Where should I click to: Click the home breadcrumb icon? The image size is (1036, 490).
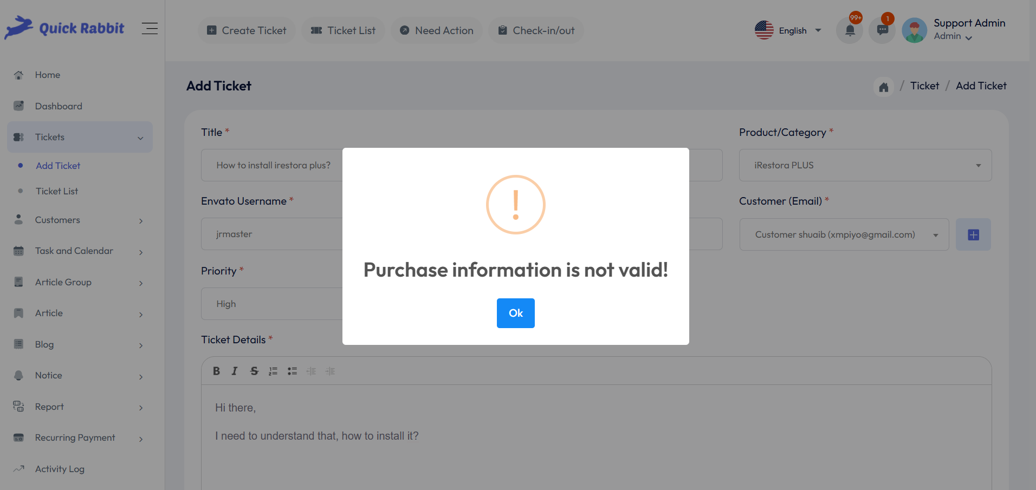click(x=884, y=86)
